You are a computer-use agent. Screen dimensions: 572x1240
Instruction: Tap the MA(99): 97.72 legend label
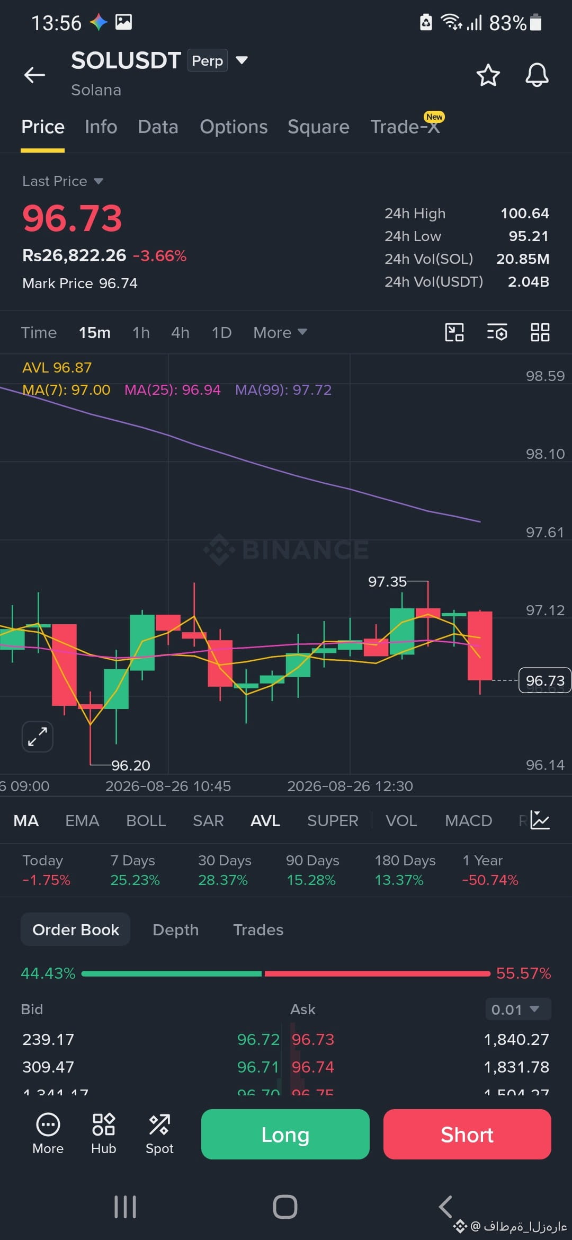pyautogui.click(x=283, y=390)
